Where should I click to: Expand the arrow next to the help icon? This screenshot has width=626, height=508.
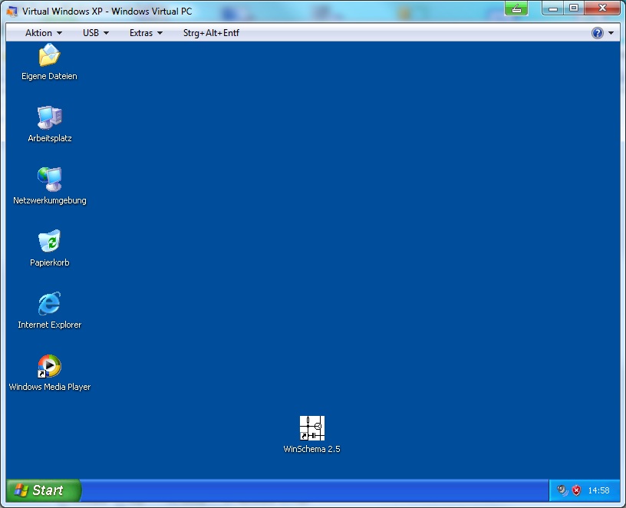(611, 33)
